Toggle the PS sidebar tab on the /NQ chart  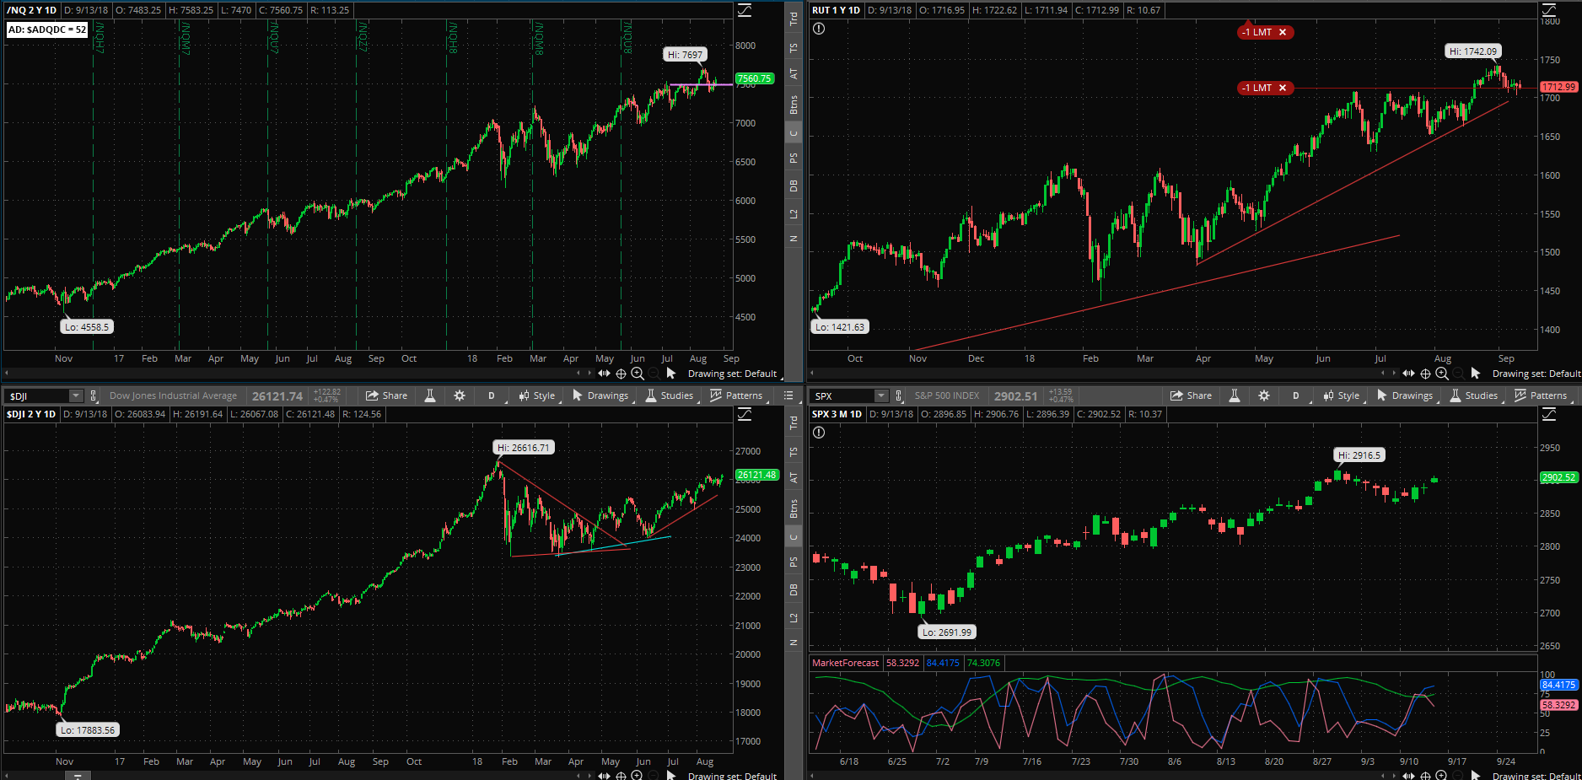point(794,159)
